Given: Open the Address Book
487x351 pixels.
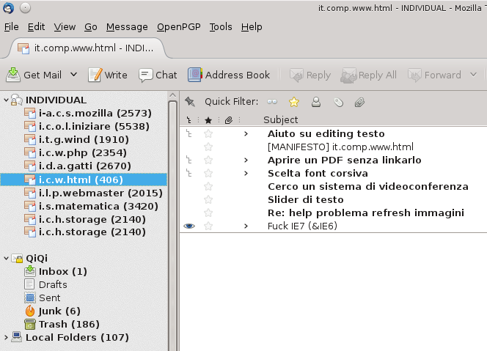Looking at the screenshot, I should point(229,75).
